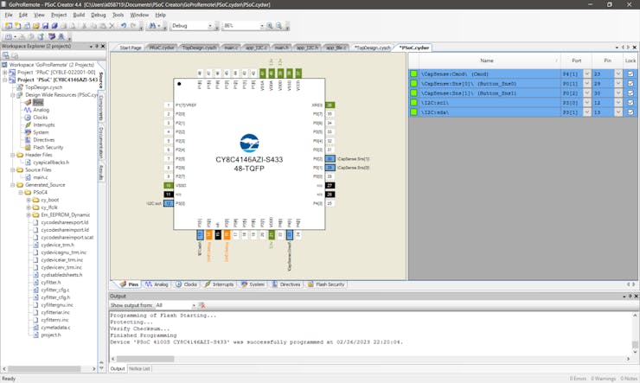The image size is (640, 383).
Task: Click the Find binoculars icon
Action: 153,26
